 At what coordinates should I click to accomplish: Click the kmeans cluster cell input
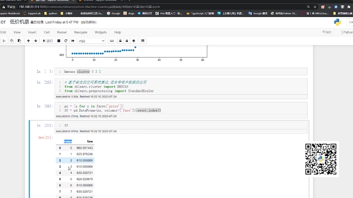tap(181, 71)
